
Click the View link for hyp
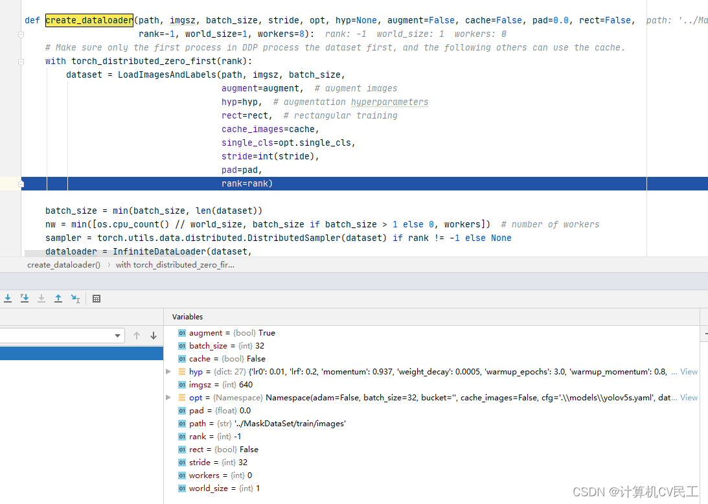pyautogui.click(x=689, y=372)
